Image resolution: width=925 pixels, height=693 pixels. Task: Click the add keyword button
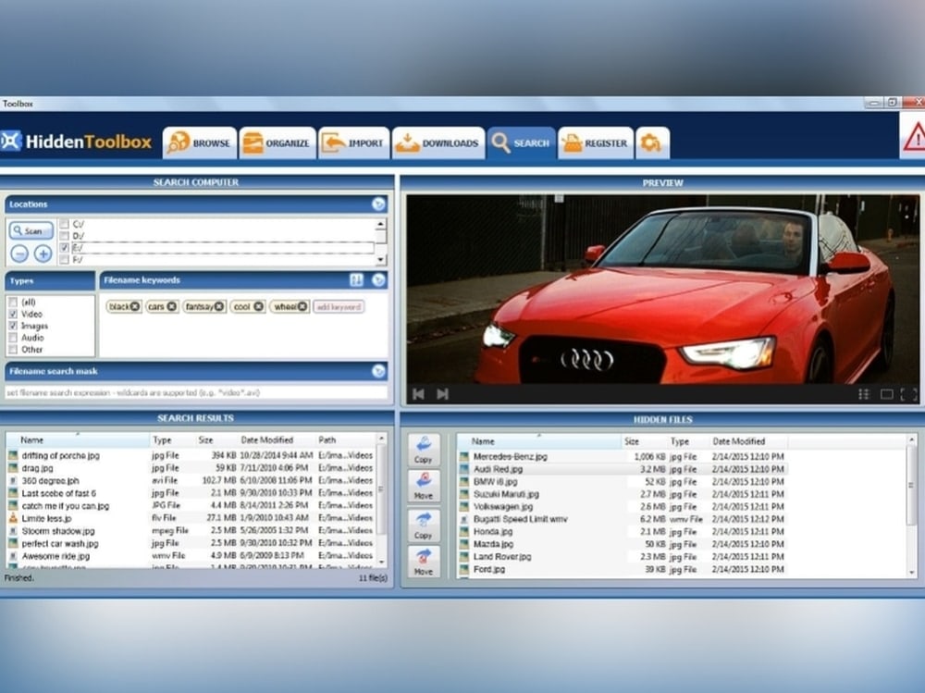pos(339,306)
